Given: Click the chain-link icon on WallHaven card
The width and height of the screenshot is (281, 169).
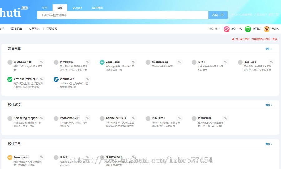Looking at the screenshot, I should click(x=88, y=79).
